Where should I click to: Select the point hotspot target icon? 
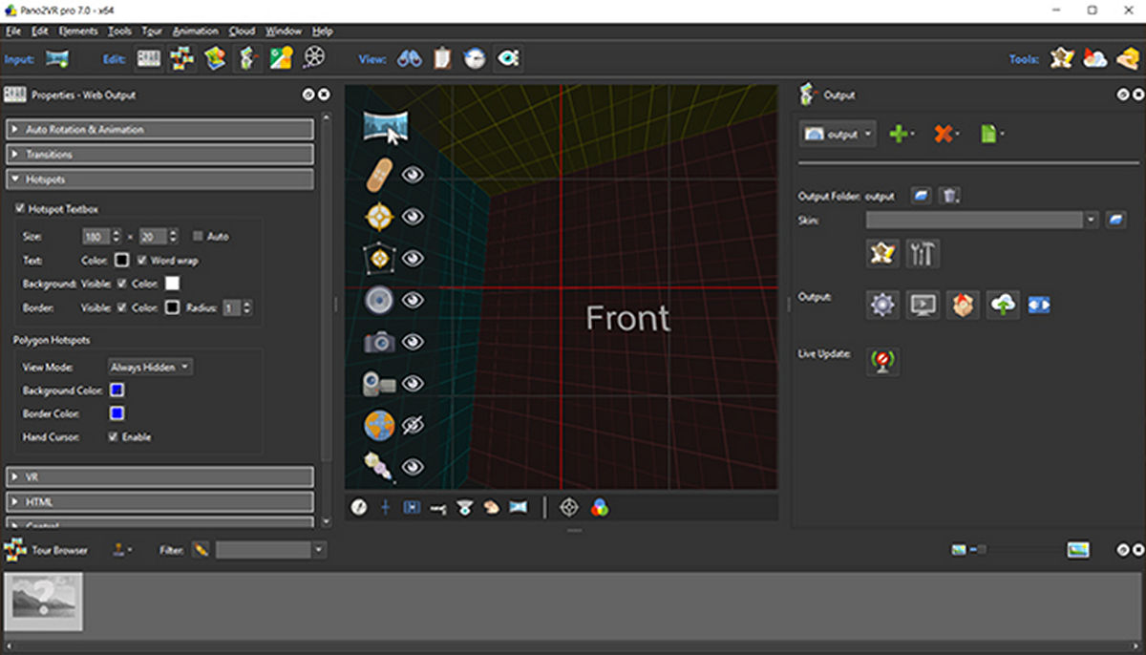click(x=379, y=217)
